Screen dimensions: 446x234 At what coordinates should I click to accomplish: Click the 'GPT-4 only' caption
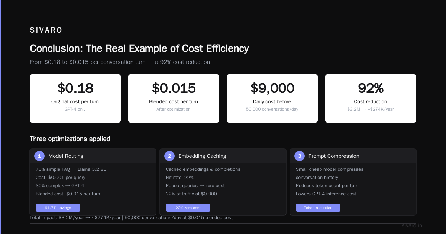(75, 109)
